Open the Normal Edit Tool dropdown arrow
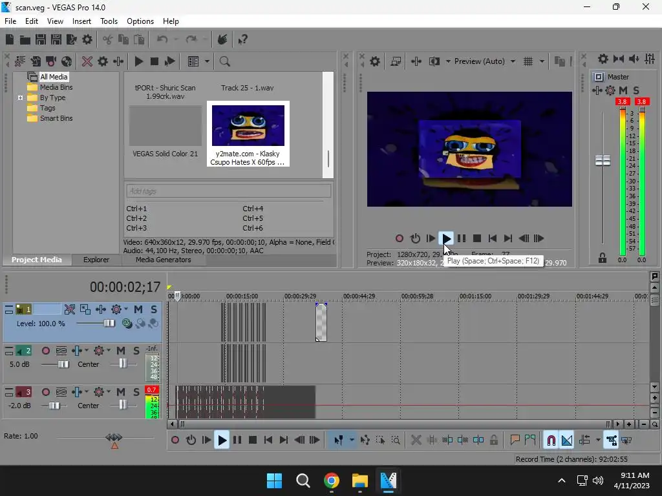The image size is (662, 496). pos(352,440)
